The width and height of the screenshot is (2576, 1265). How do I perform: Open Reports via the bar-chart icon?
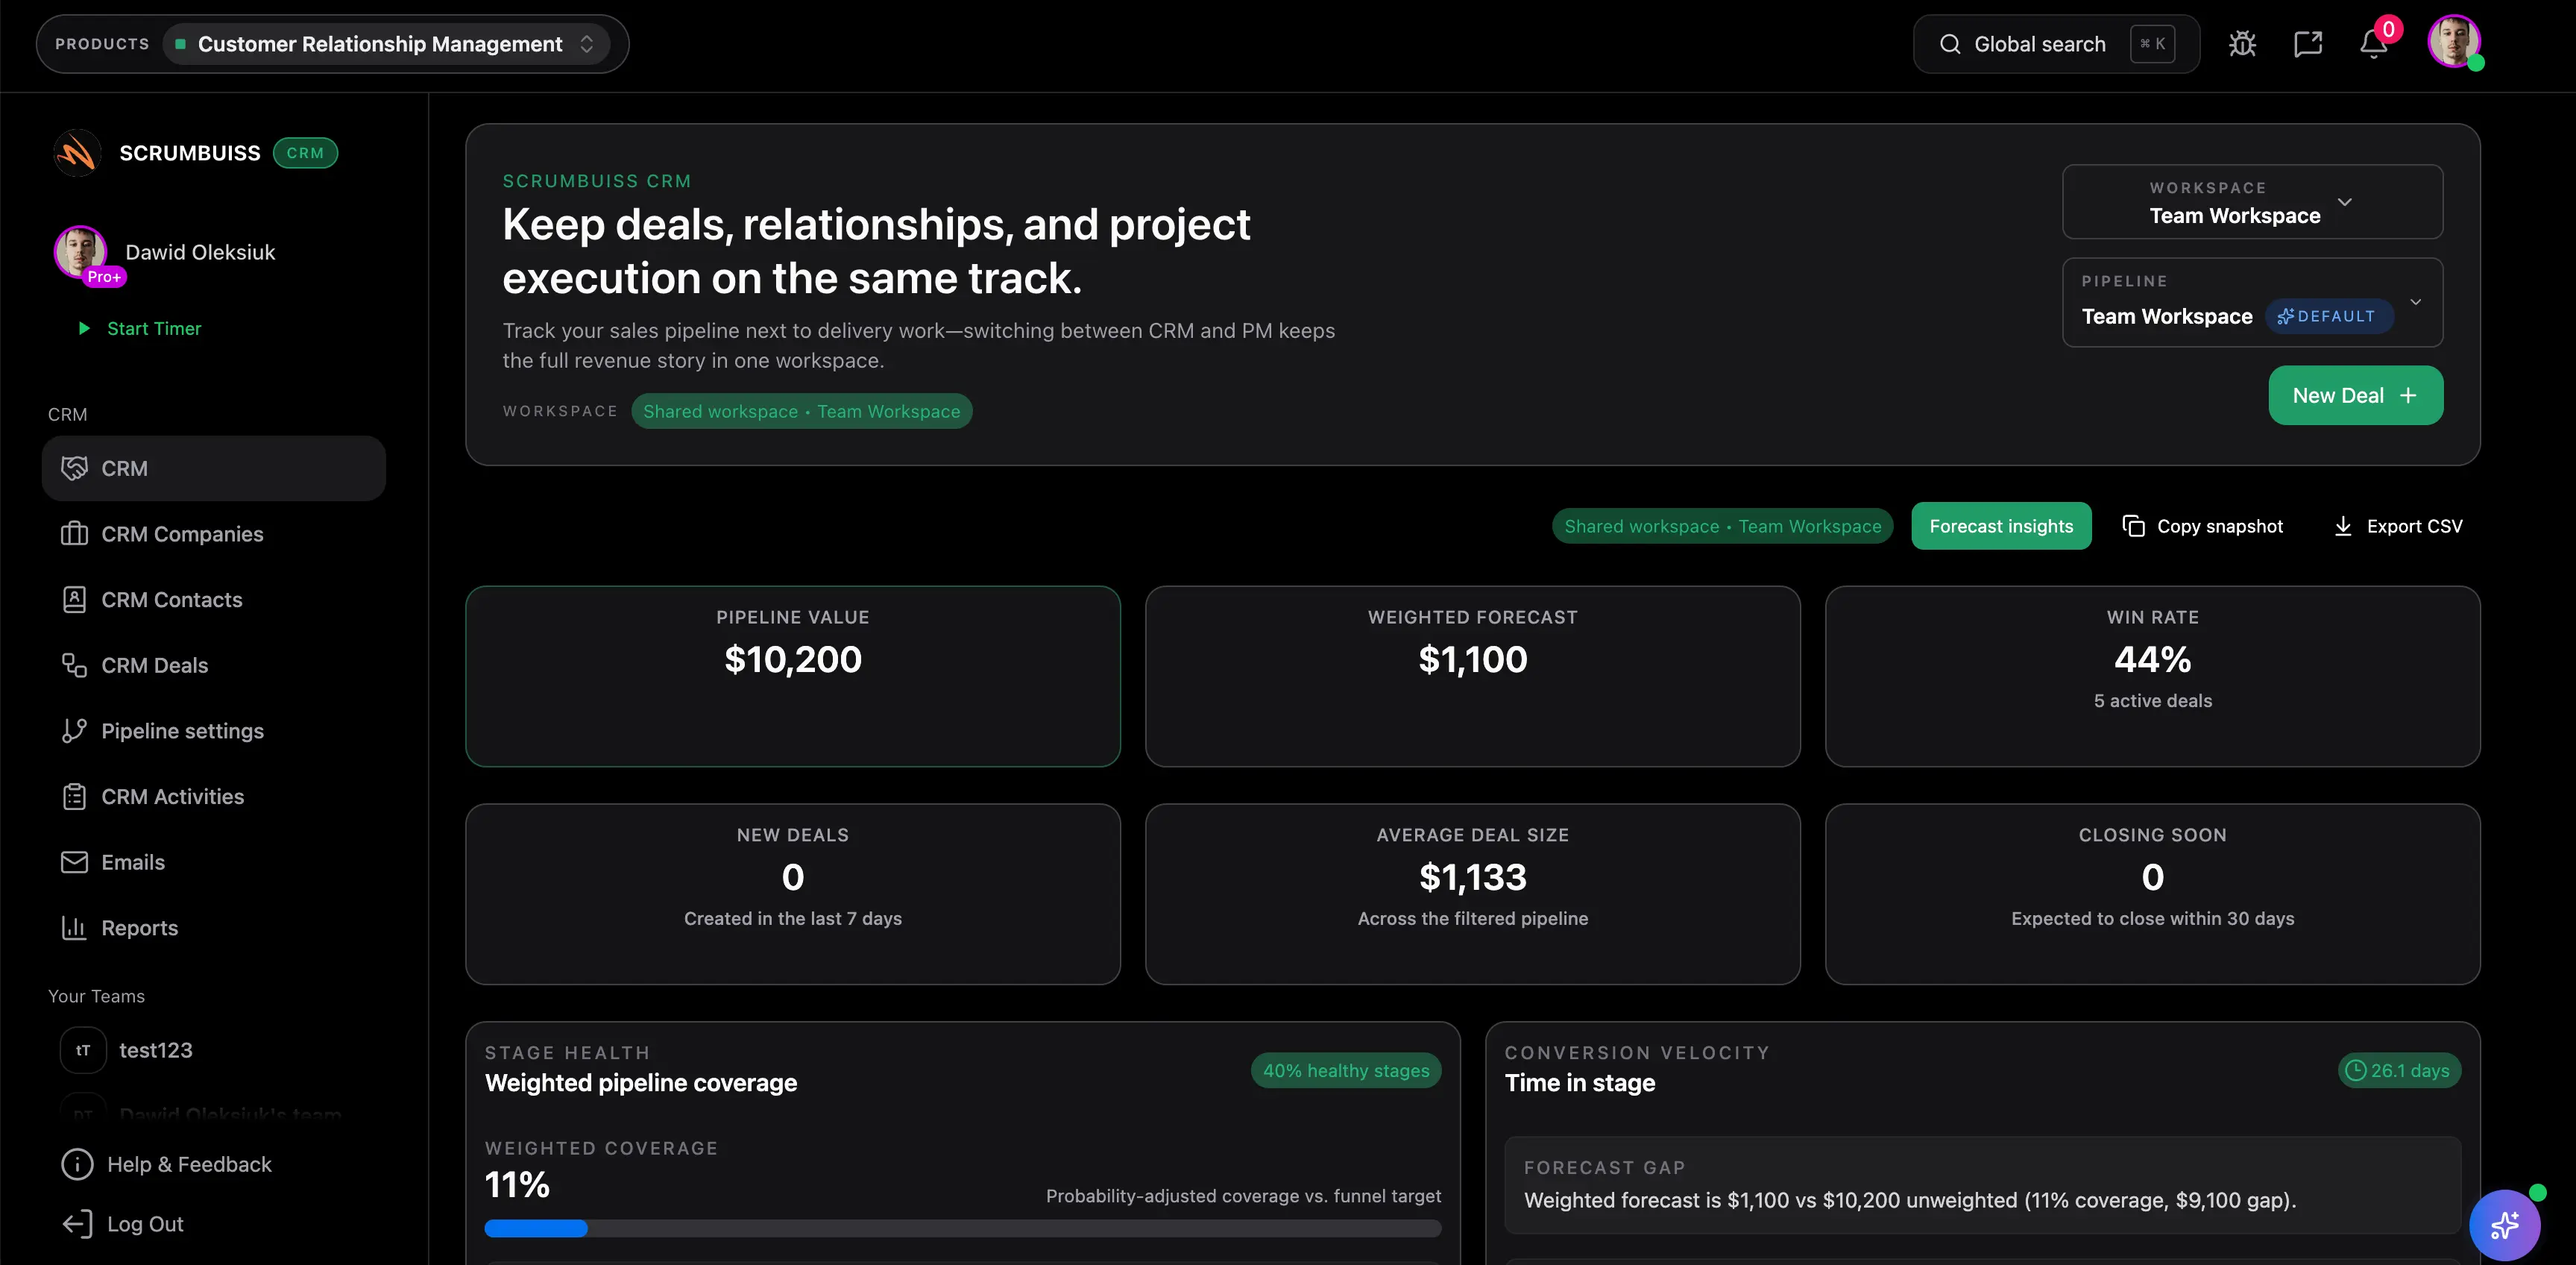[75, 927]
